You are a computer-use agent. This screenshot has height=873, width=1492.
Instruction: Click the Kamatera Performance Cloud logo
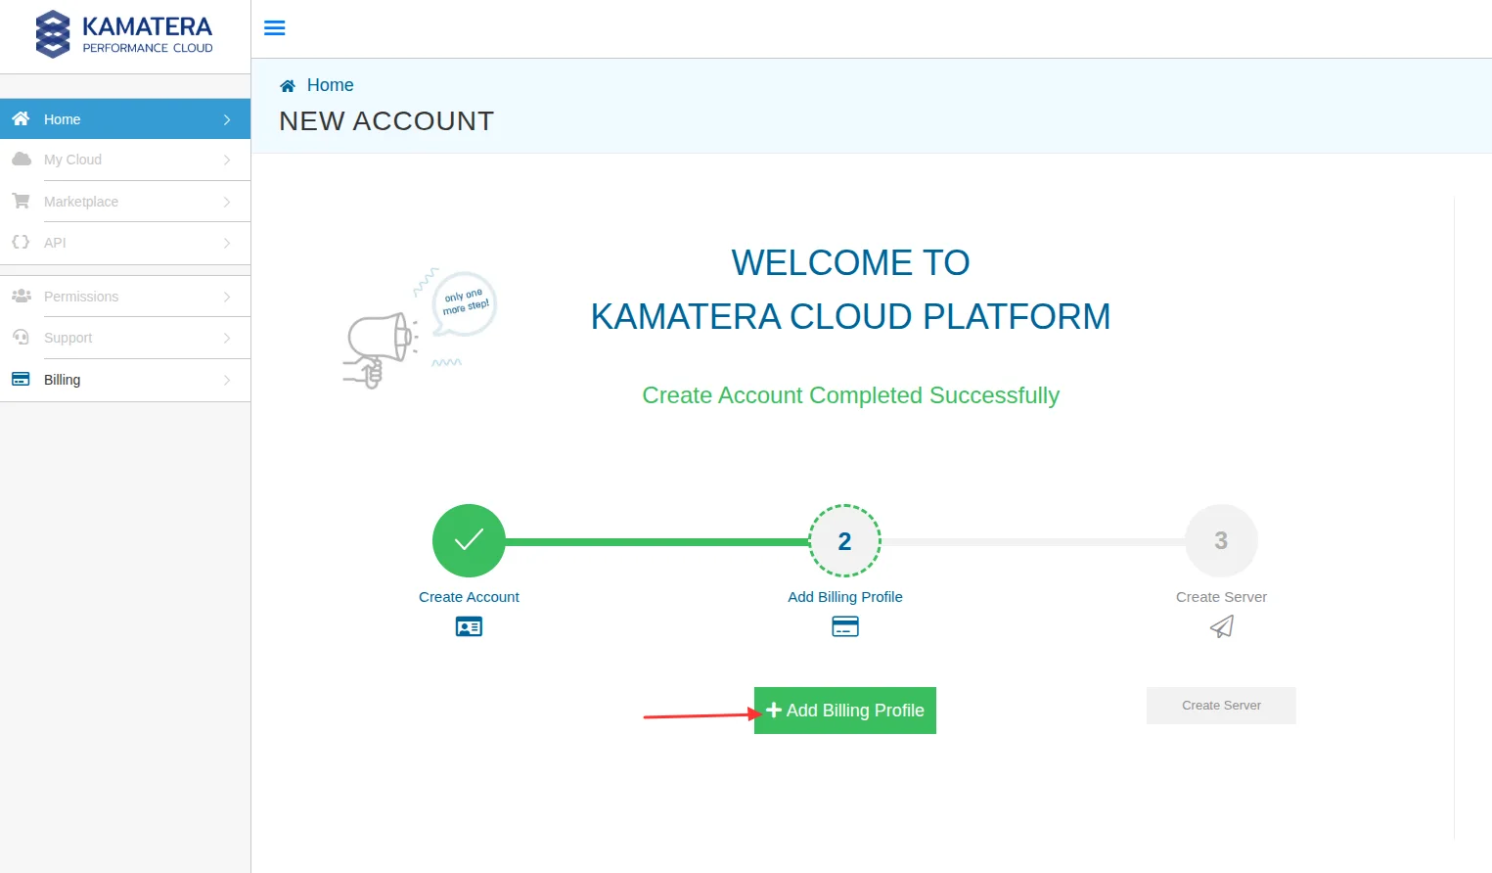point(124,34)
